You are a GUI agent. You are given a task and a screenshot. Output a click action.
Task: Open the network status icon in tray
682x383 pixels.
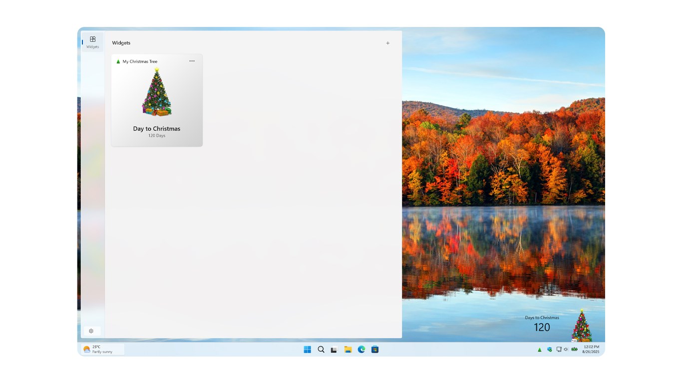[x=558, y=350]
